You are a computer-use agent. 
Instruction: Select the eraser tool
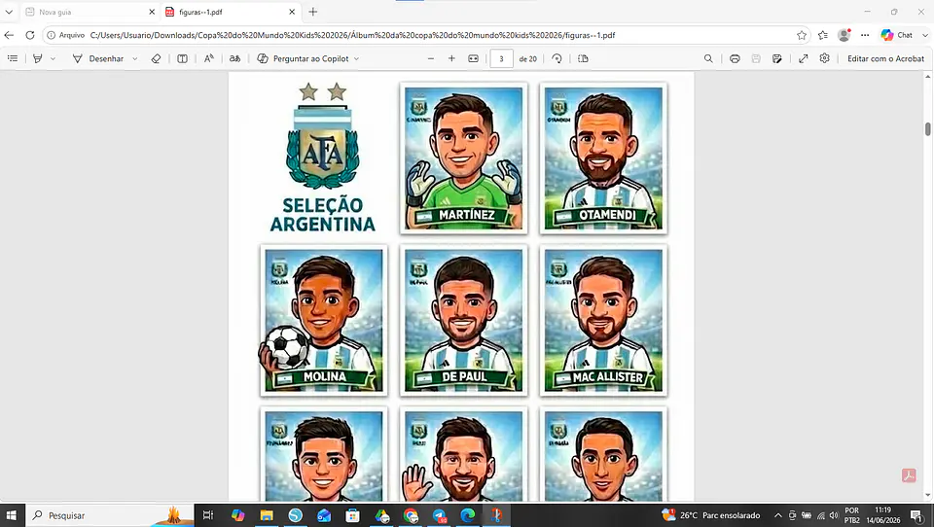(156, 58)
